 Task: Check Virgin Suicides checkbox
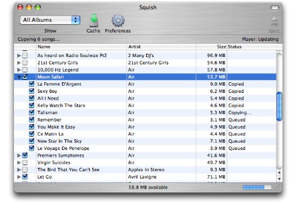pos(25,162)
